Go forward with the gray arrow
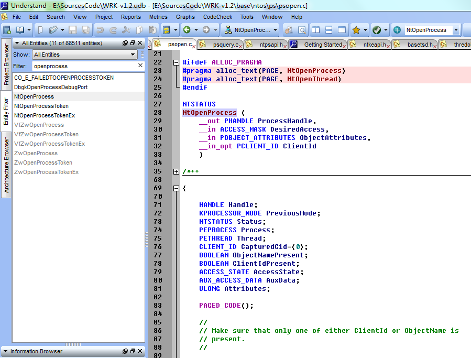 [206, 30]
